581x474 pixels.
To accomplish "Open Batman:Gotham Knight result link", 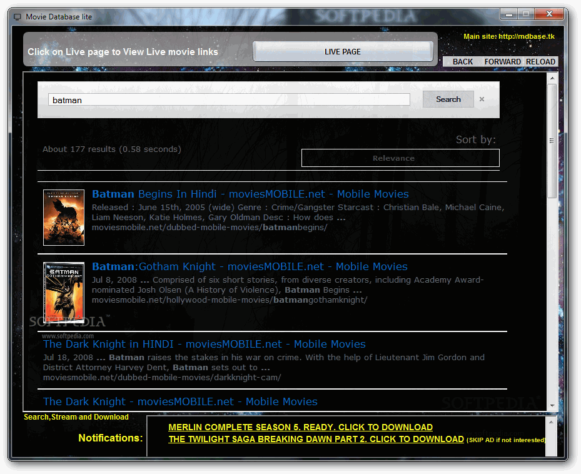I will pyautogui.click(x=250, y=266).
